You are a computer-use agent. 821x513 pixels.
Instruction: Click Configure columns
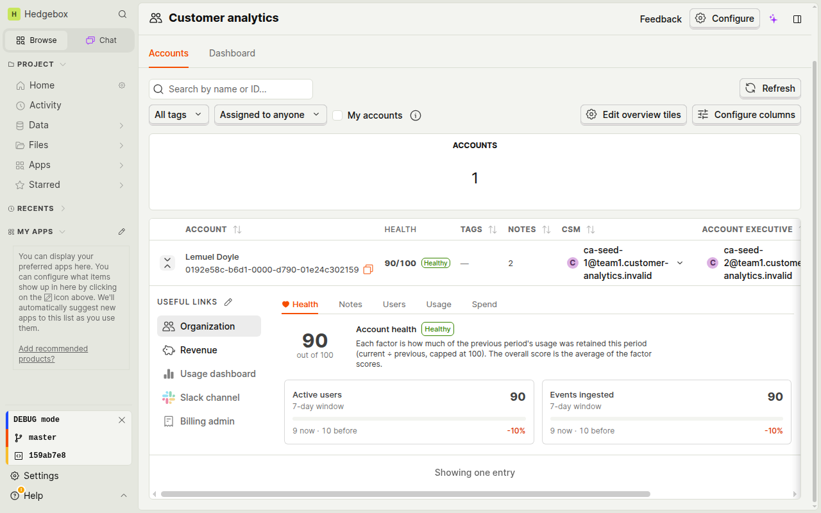click(x=747, y=115)
